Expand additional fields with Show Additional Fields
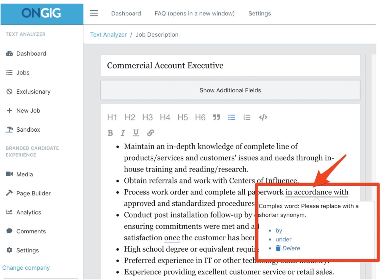The width and height of the screenshot is (386, 280). [x=230, y=90]
